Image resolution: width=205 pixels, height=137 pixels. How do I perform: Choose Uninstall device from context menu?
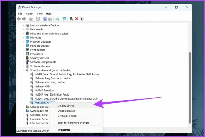(x=76, y=115)
